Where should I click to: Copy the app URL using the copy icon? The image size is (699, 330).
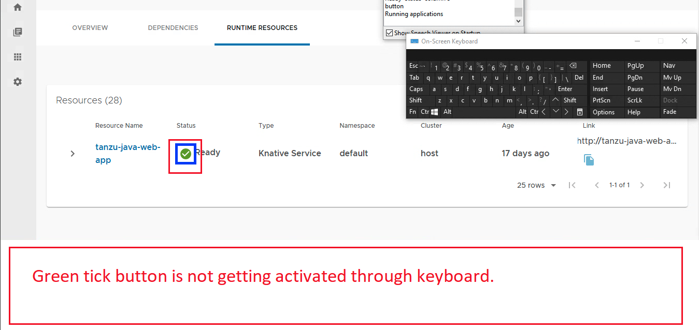coord(589,160)
